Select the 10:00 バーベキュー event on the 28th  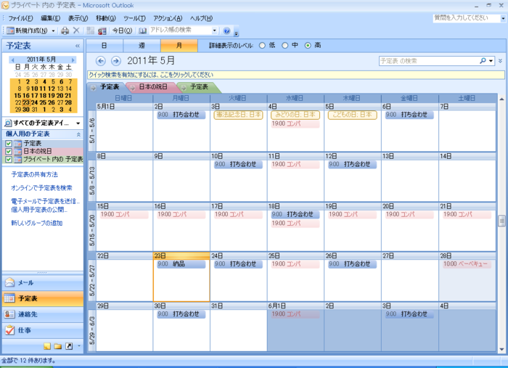coord(467,264)
